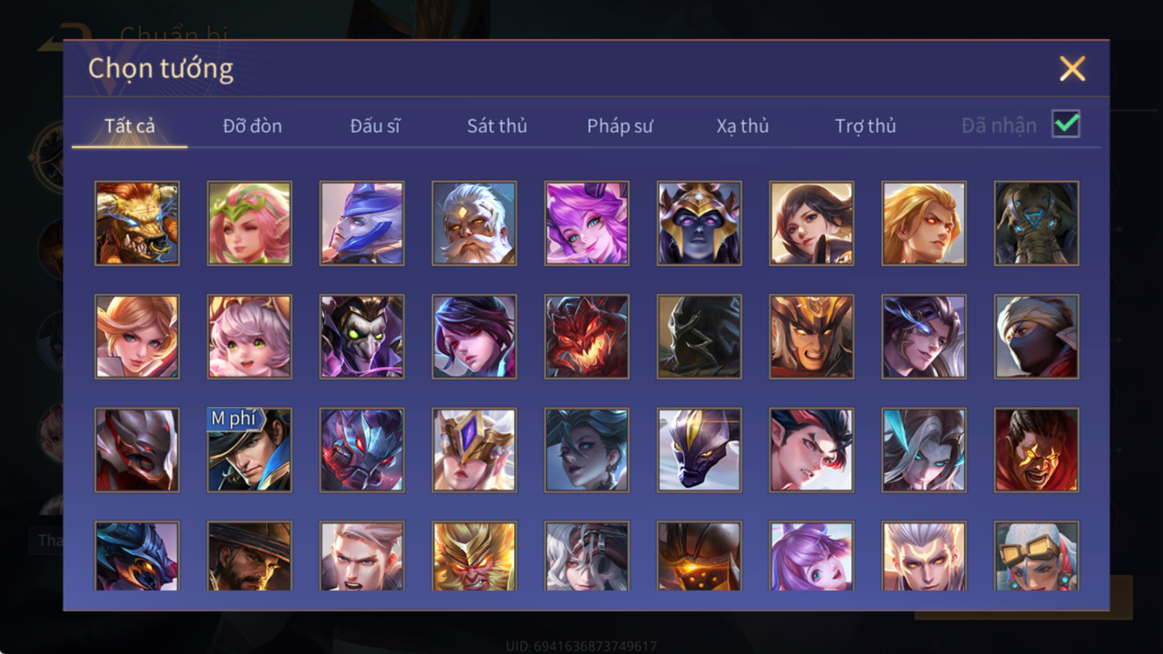Open the 'Sát thủ' tab
Image resolution: width=1163 pixels, height=654 pixels.
(497, 126)
